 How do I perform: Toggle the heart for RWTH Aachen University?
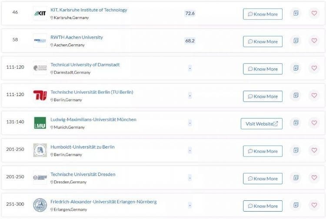(314, 41)
